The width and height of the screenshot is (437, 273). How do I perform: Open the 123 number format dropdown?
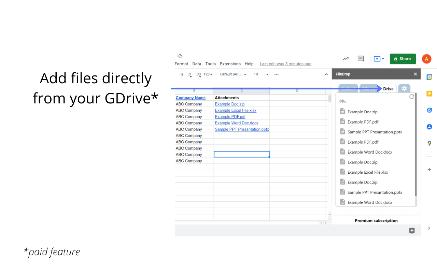(208, 74)
